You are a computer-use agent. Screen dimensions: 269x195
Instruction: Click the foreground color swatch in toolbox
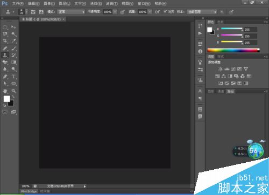pyautogui.click(x=6, y=99)
